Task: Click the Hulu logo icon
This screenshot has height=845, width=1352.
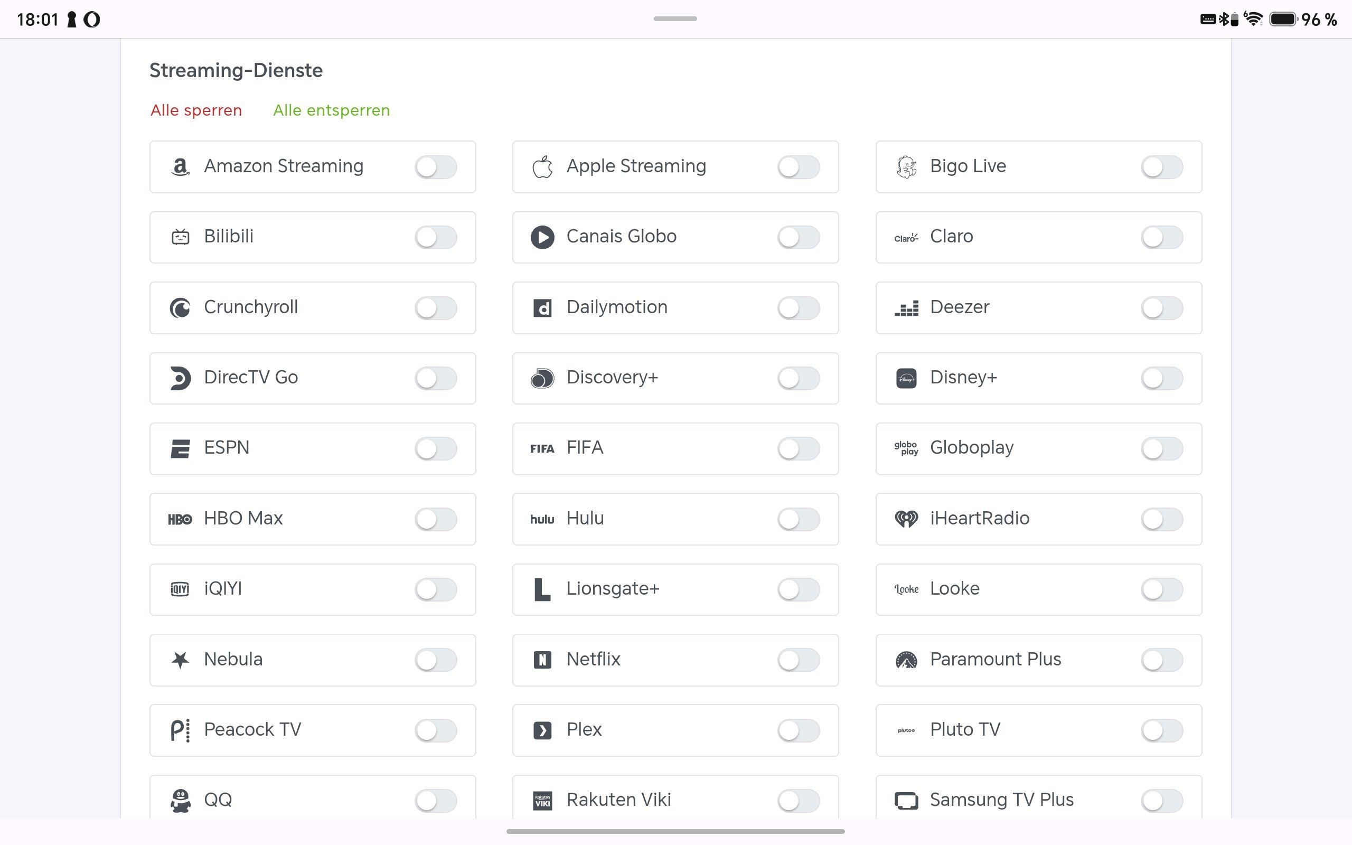Action: point(542,519)
